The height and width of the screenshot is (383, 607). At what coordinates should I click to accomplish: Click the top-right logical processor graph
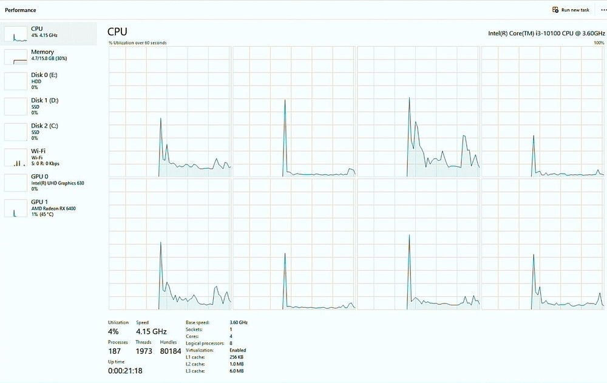[543, 112]
